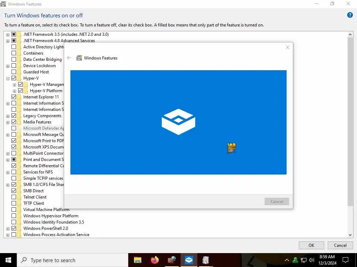
Task: Click the folder icon next to SMB Direct
Action: [x=19, y=191]
